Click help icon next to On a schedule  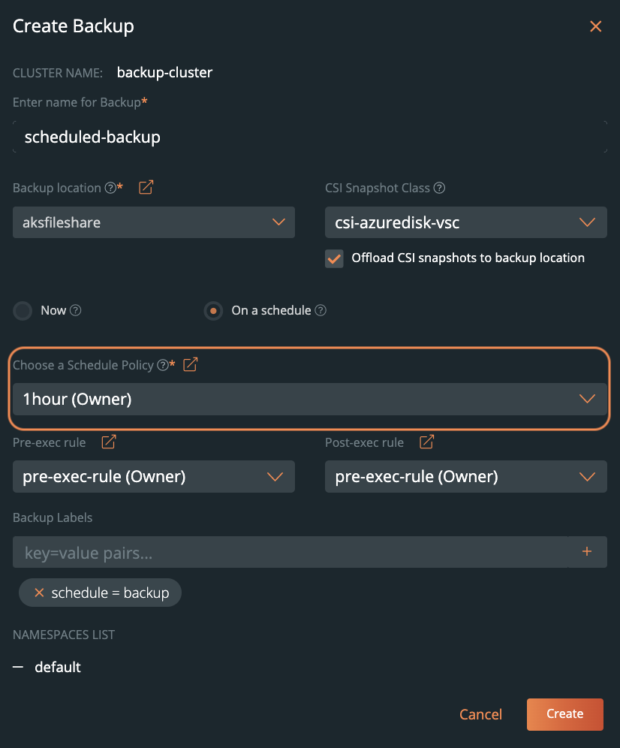(321, 310)
